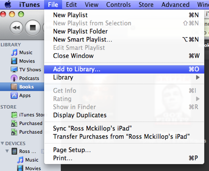This screenshot has width=209, height=171.
Task: Open the Store menu
Action: tap(146, 5)
